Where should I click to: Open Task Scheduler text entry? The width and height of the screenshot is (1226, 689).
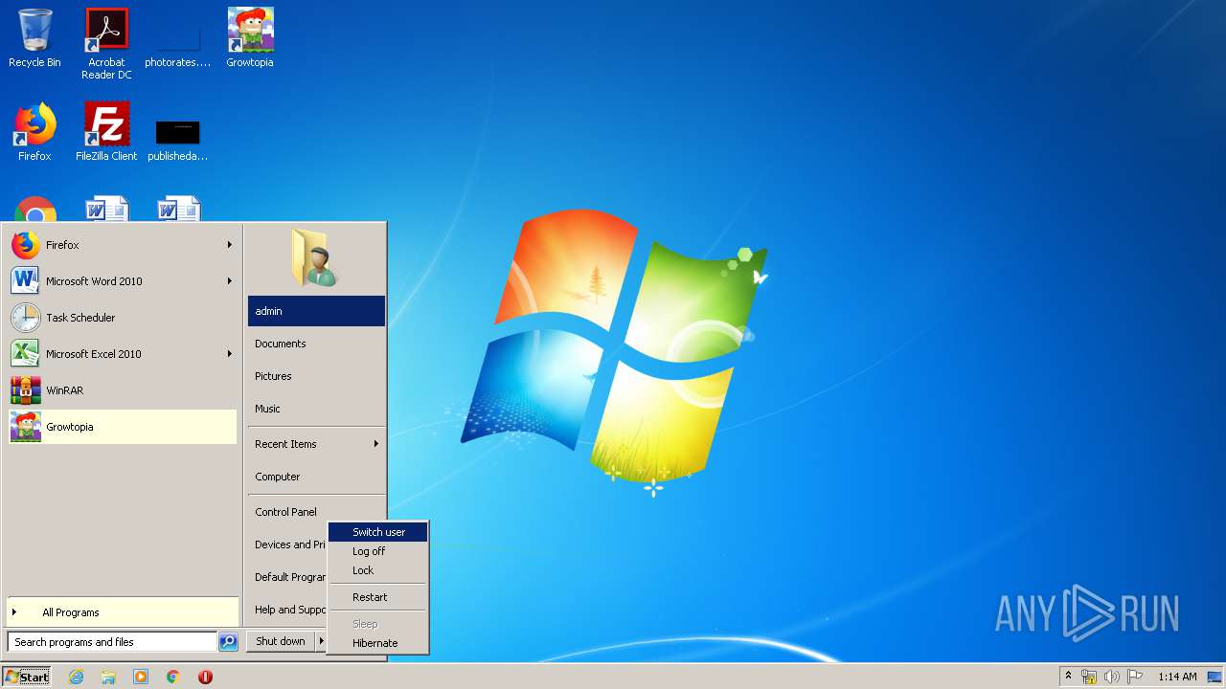click(x=80, y=318)
